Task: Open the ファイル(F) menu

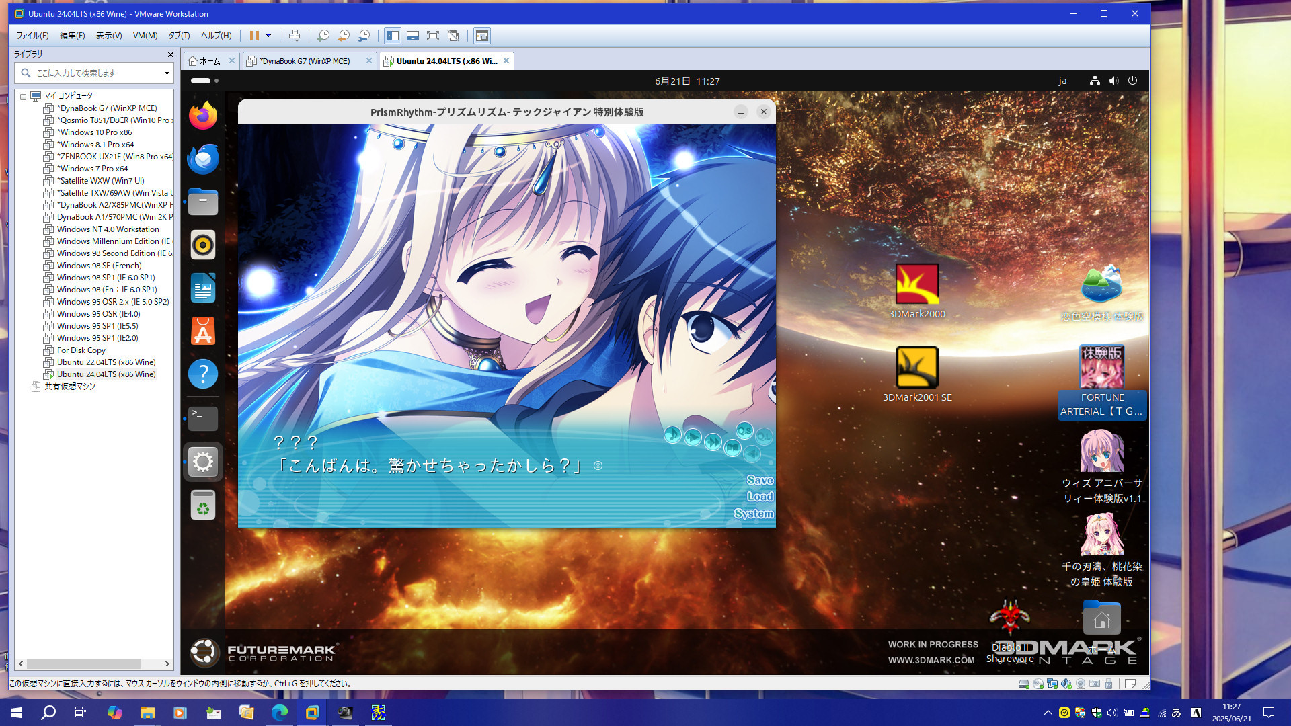Action: 32,36
